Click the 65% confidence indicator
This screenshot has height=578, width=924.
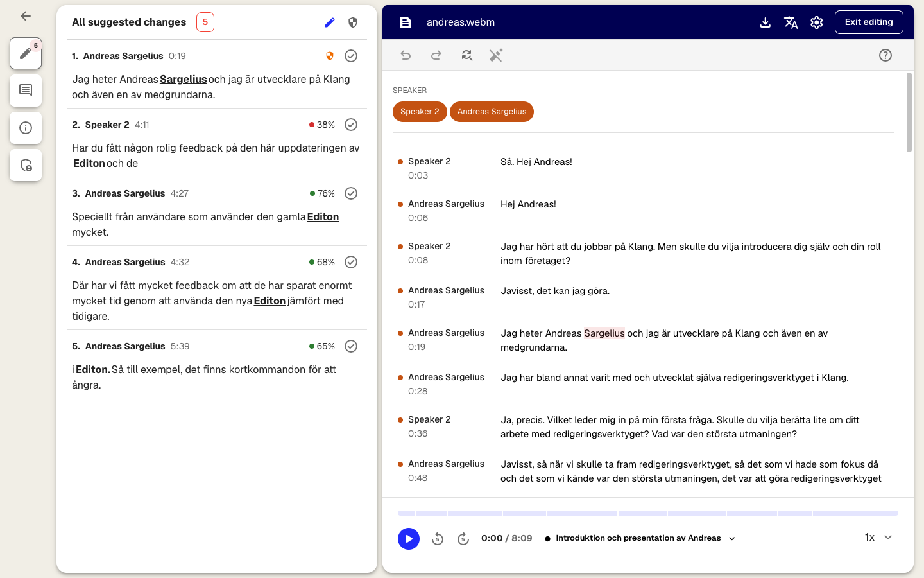(322, 346)
